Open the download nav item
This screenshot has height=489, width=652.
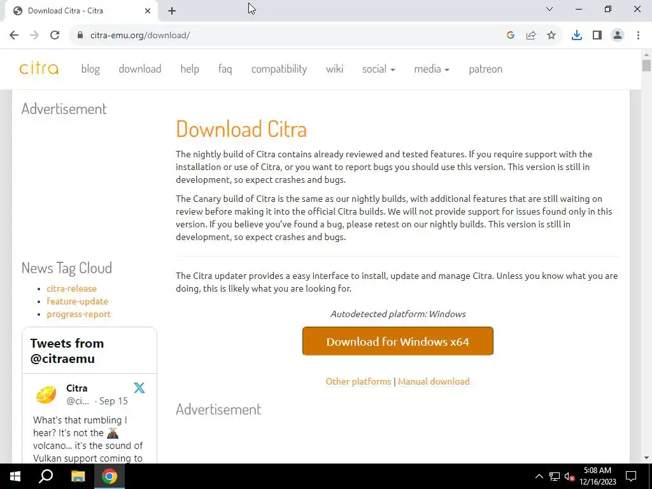pyautogui.click(x=139, y=69)
